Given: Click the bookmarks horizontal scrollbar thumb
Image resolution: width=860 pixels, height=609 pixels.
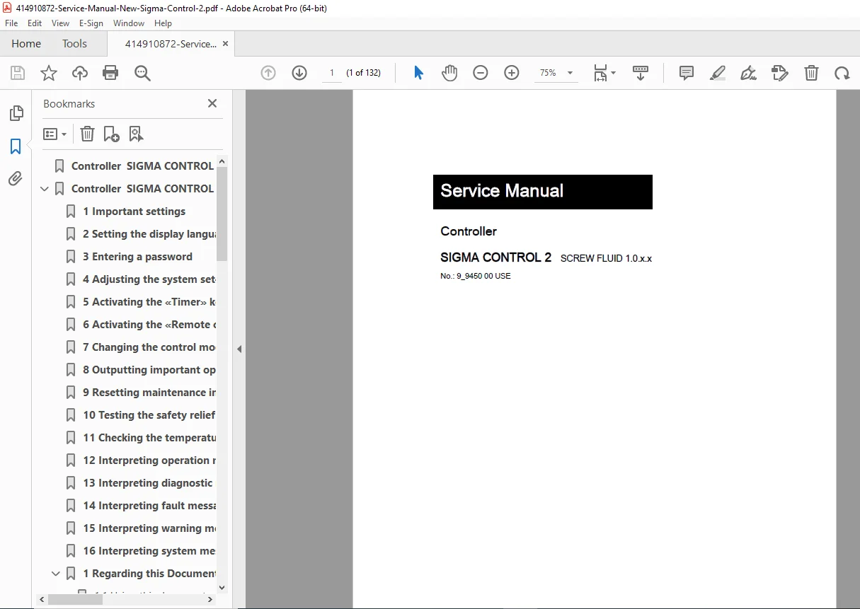Looking at the screenshot, I should pos(75,599).
